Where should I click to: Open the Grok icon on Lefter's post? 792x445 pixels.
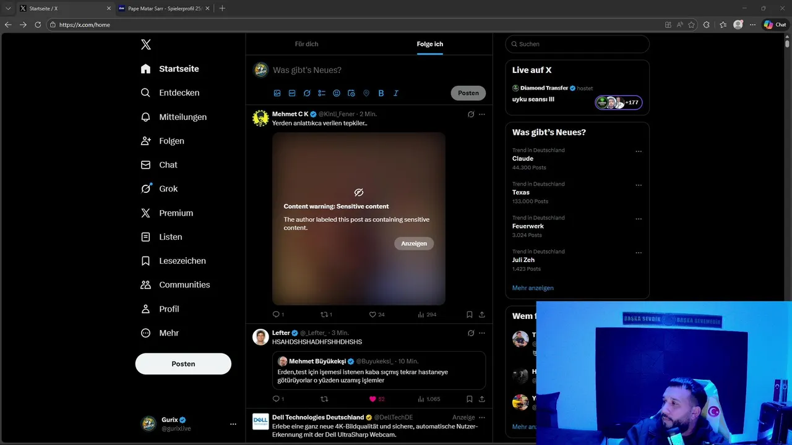[x=471, y=333]
